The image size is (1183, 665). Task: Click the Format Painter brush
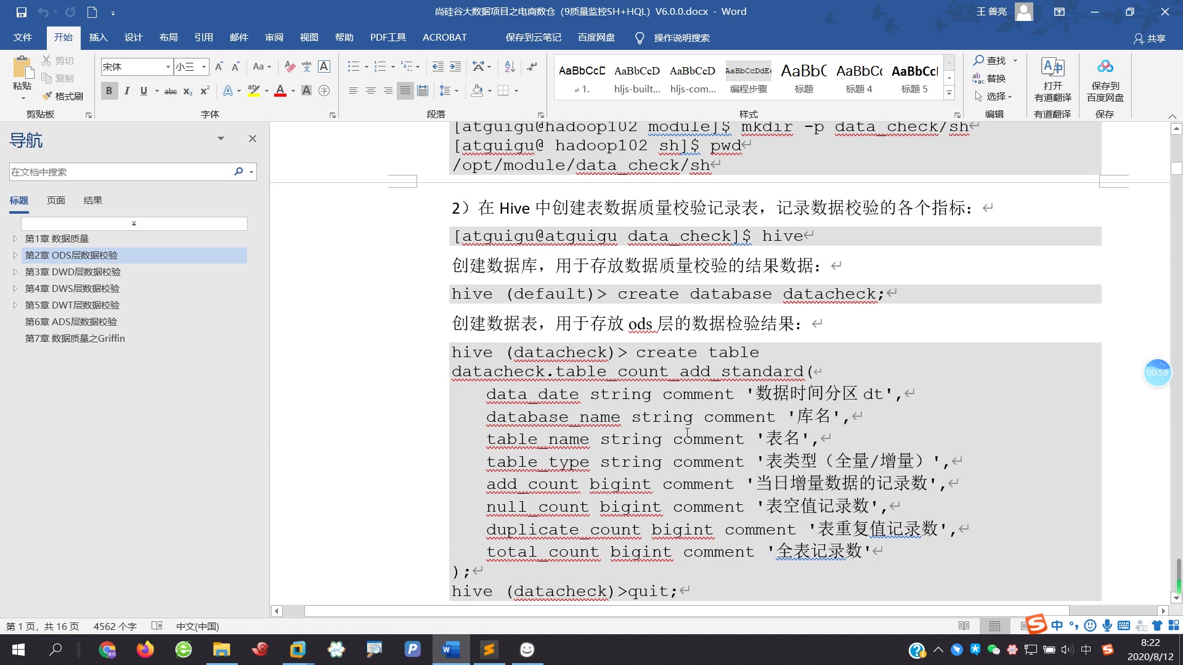coord(62,96)
